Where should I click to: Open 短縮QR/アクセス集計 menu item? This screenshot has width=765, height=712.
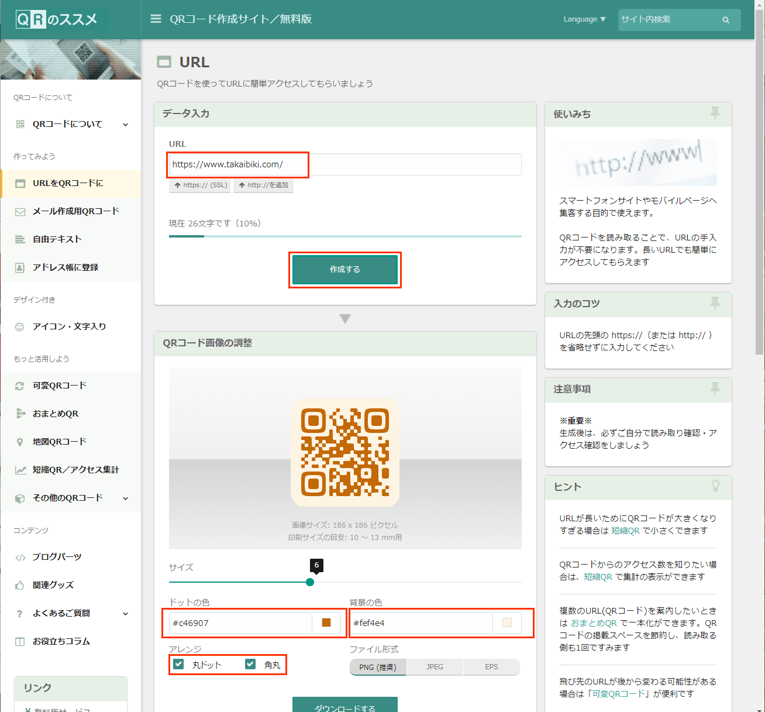(71, 470)
